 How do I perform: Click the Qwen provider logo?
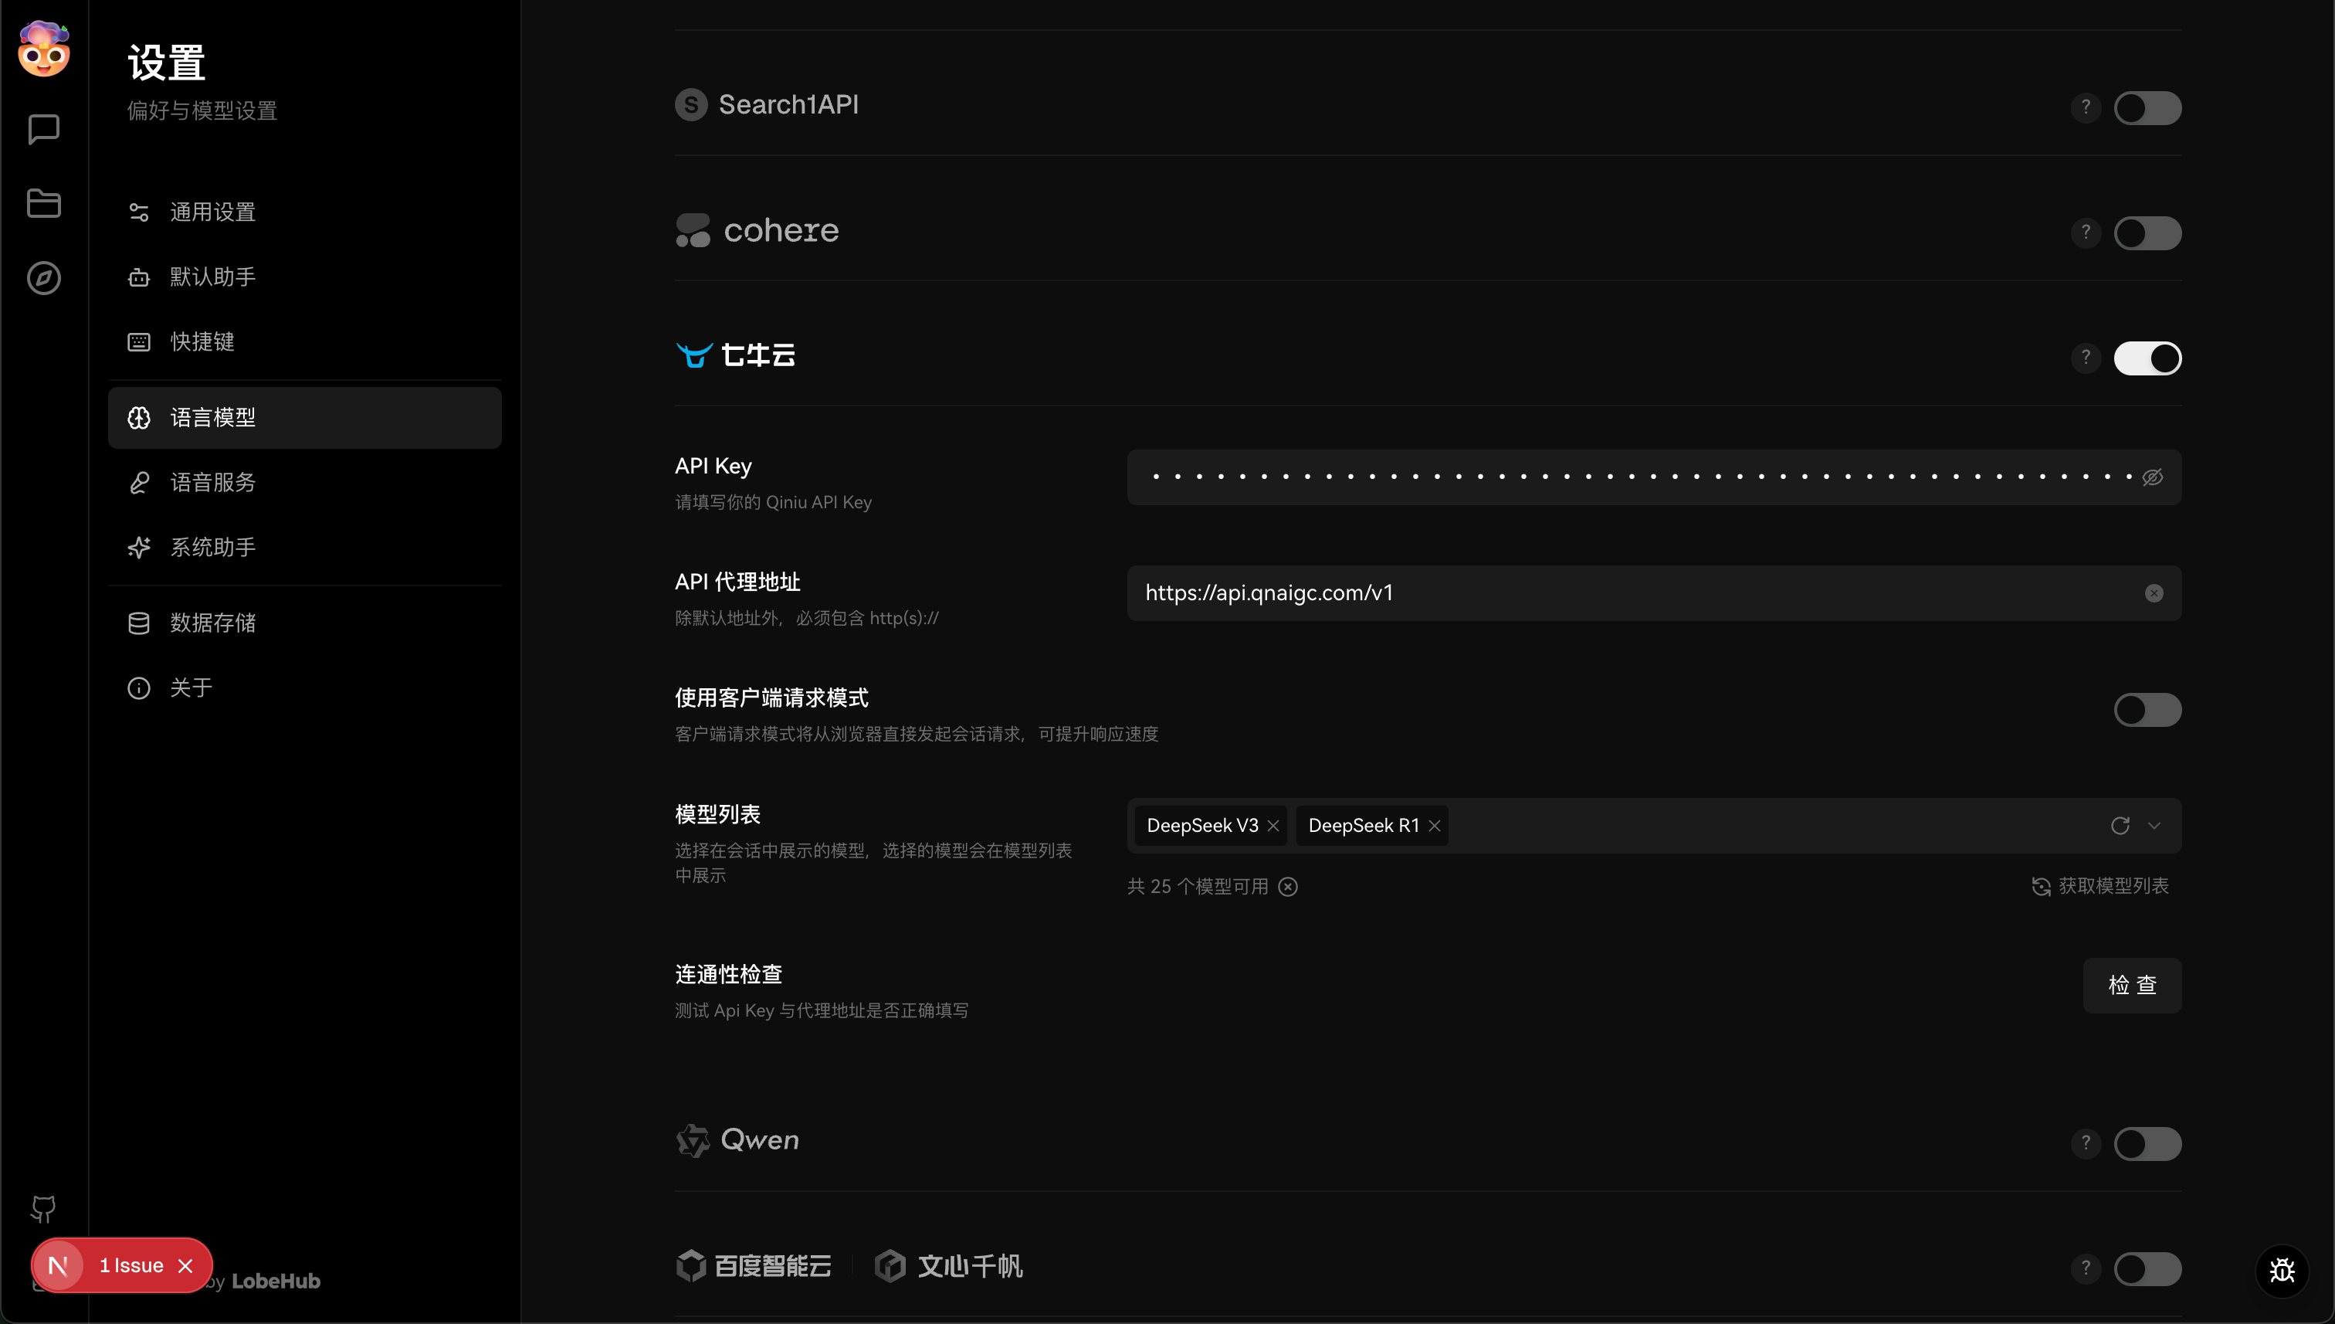point(737,1139)
